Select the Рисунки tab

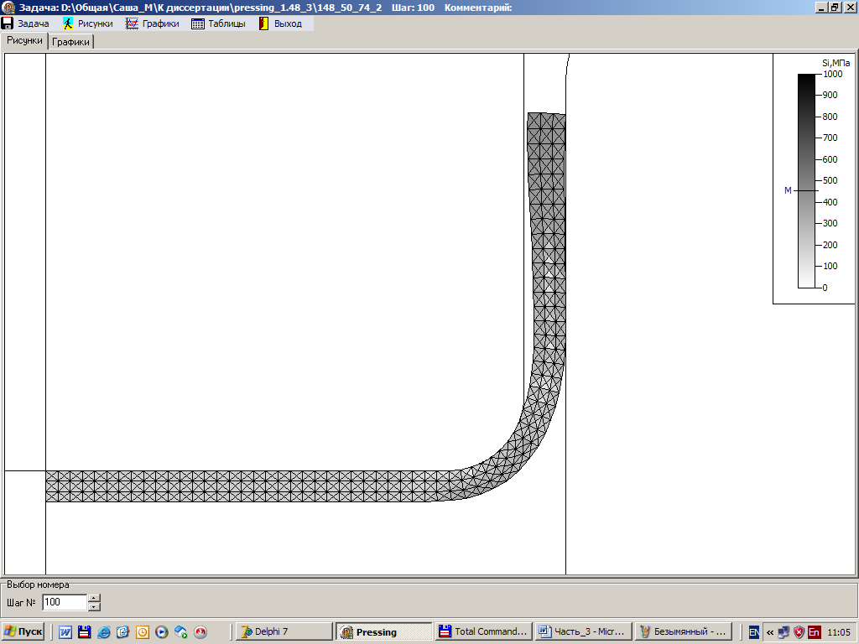click(25, 40)
